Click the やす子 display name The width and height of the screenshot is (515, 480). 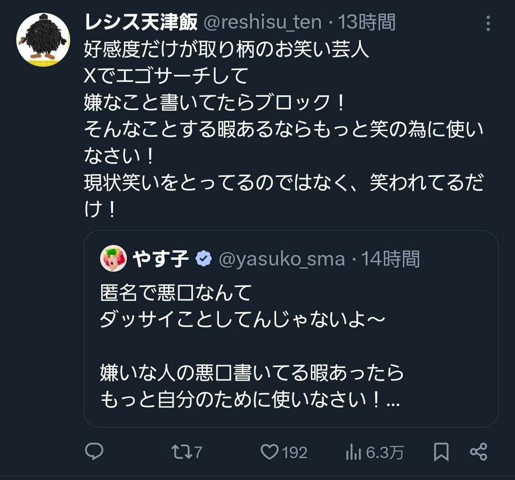160,259
